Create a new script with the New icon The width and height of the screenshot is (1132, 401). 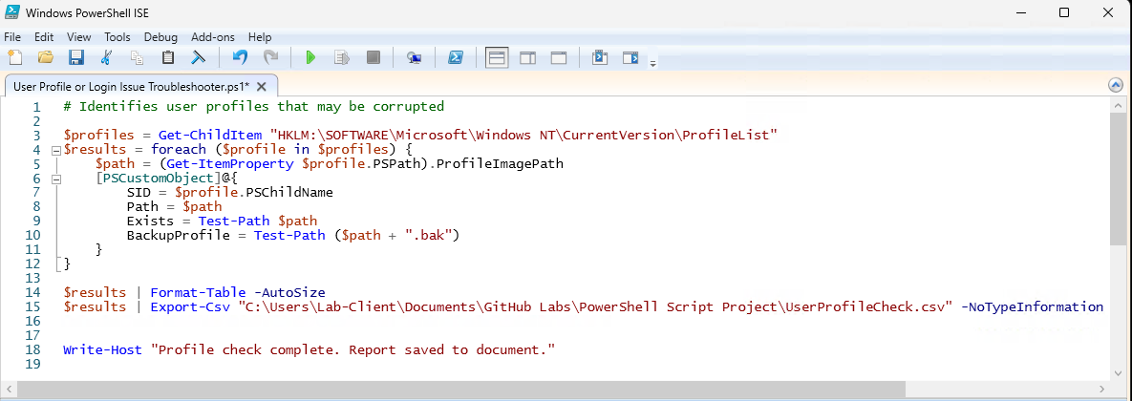15,57
